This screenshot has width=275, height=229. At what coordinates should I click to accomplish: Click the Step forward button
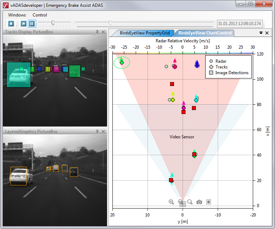(24, 24)
